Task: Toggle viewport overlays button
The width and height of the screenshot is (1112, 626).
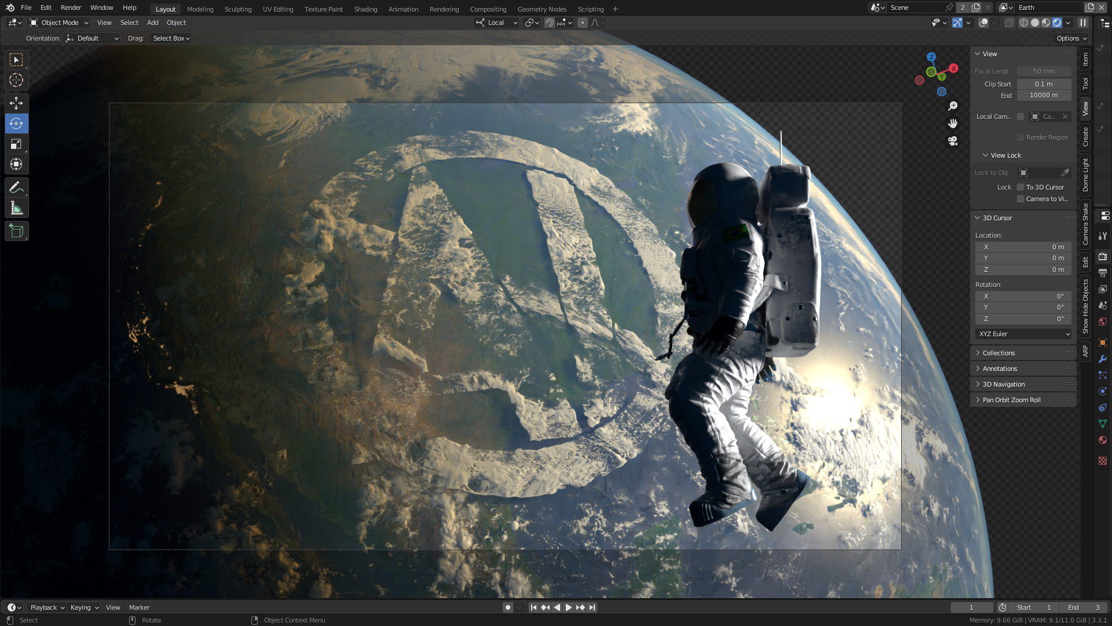Action: point(983,23)
